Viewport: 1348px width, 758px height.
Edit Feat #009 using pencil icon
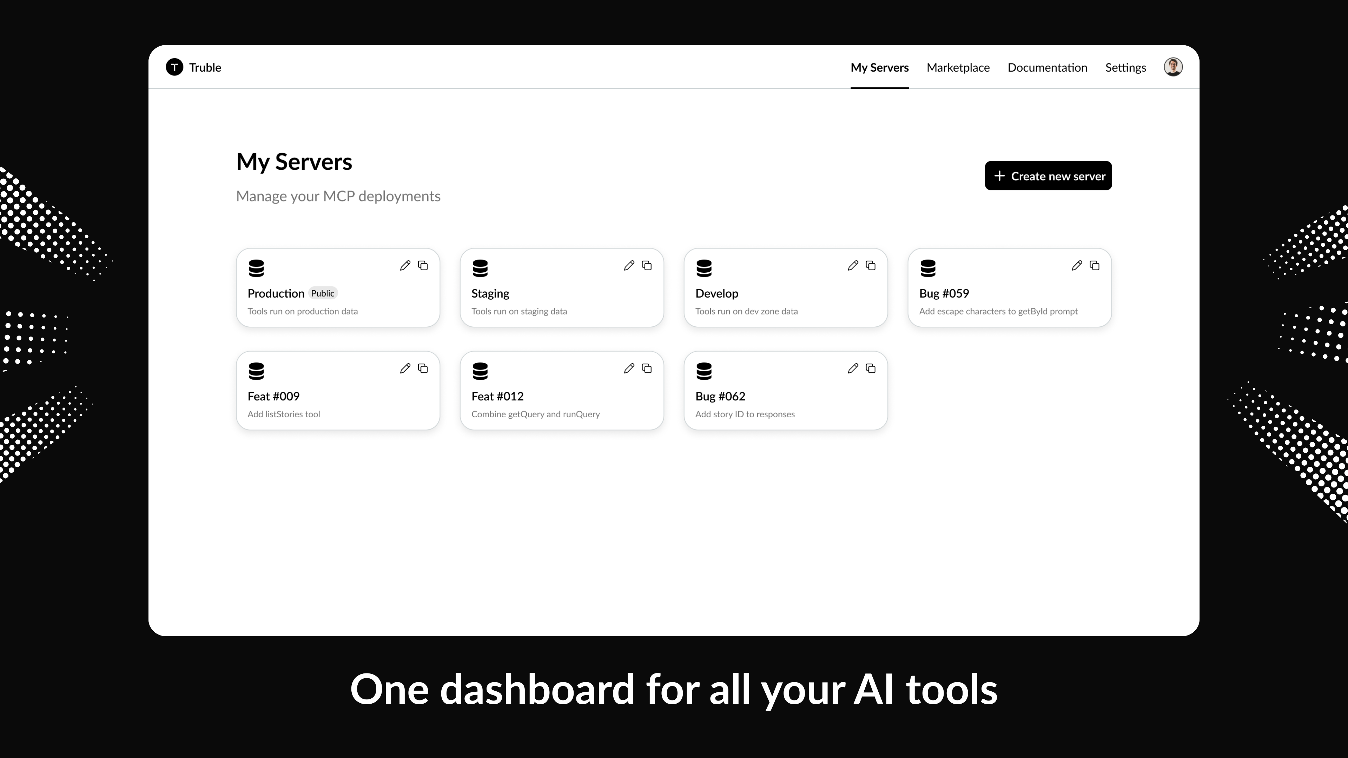tap(405, 369)
